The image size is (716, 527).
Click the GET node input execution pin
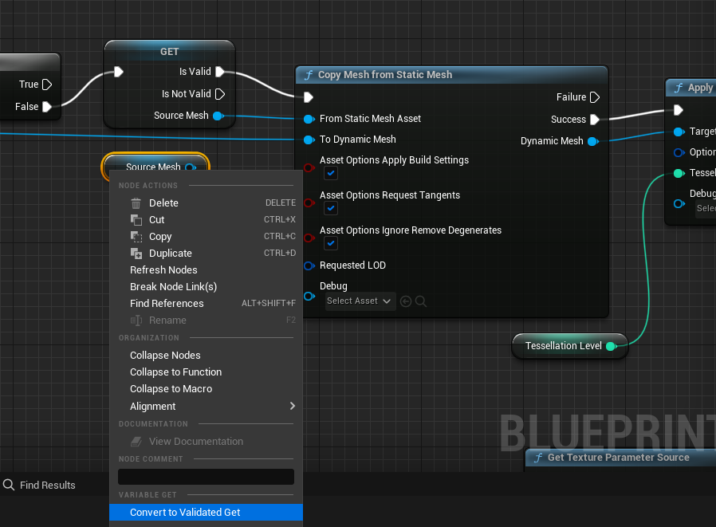click(119, 72)
